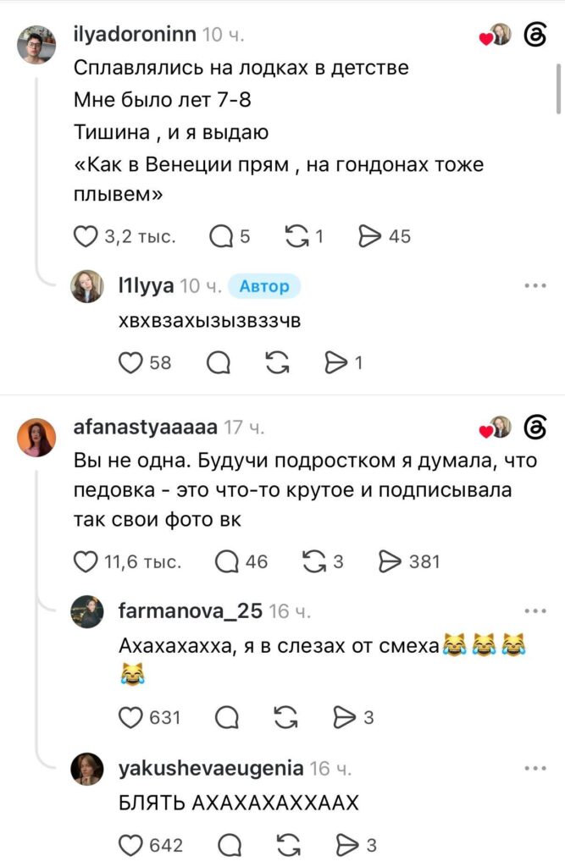Share ilyadoroninn's comment with 45 shares

click(x=370, y=237)
